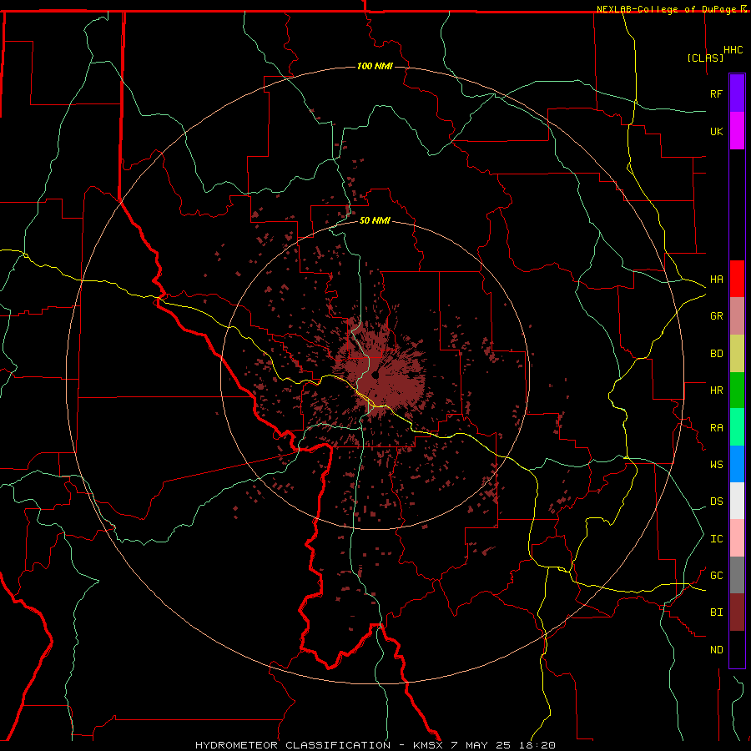Click the ND black legend swatch
This screenshot has height=751, width=751.
click(x=737, y=649)
